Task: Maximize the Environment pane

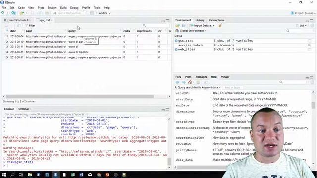Action: tap(312, 21)
